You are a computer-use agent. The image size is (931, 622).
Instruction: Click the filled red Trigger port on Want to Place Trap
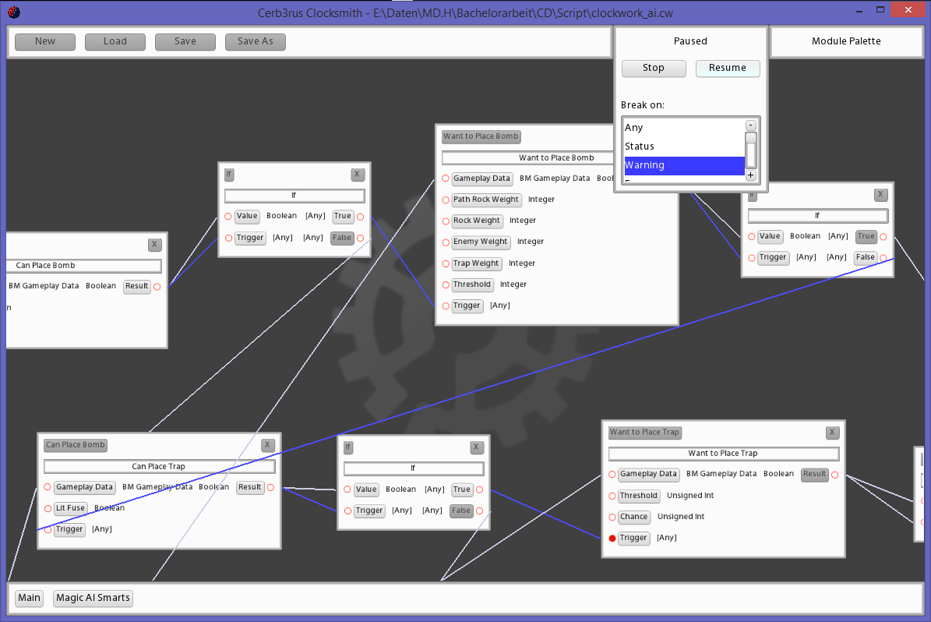tap(612, 538)
